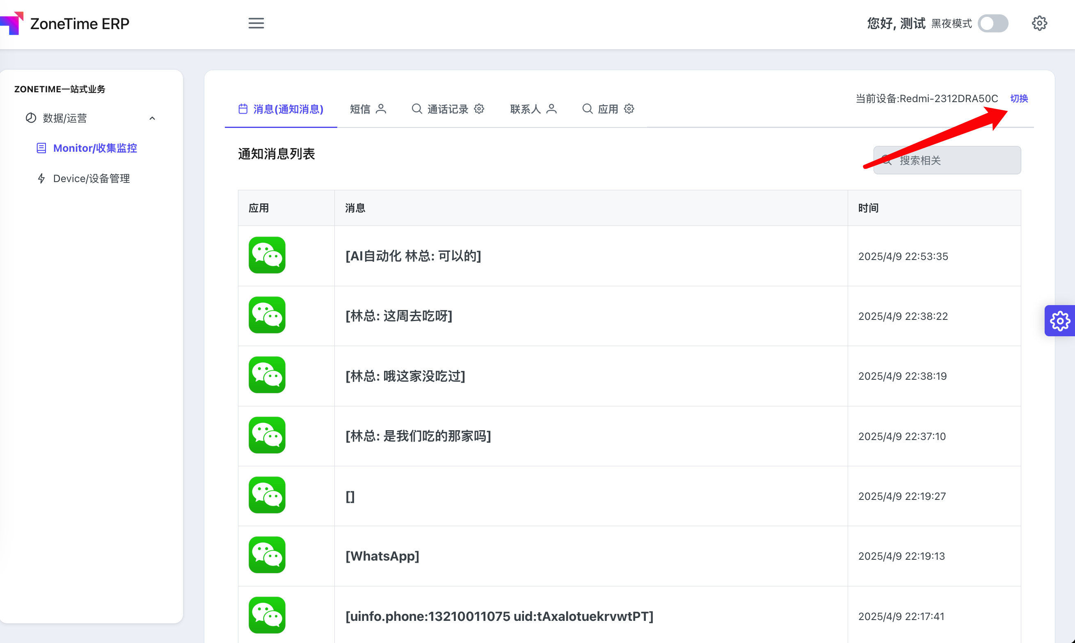
Task: Select message [林总: 是我们吃的那家吗]
Action: pos(418,436)
